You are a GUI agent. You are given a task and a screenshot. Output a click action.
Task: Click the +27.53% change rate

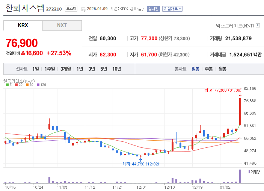tap(59, 53)
